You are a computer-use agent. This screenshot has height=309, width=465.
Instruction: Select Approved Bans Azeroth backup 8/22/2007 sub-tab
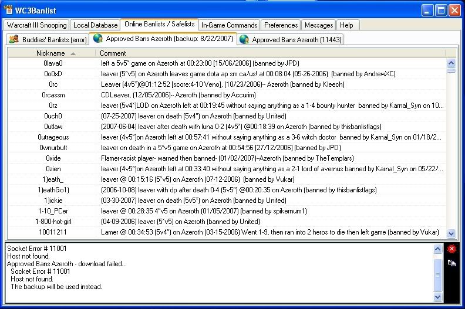pos(164,39)
